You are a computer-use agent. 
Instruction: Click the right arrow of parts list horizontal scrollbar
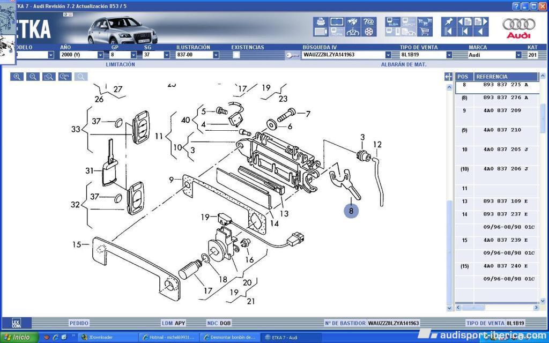tap(536, 308)
